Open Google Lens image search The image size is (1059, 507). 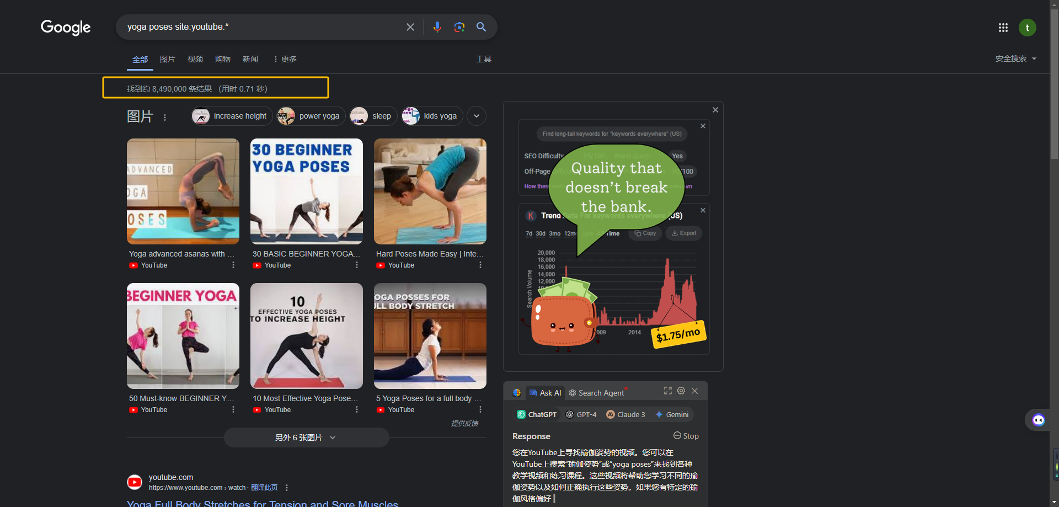click(459, 27)
